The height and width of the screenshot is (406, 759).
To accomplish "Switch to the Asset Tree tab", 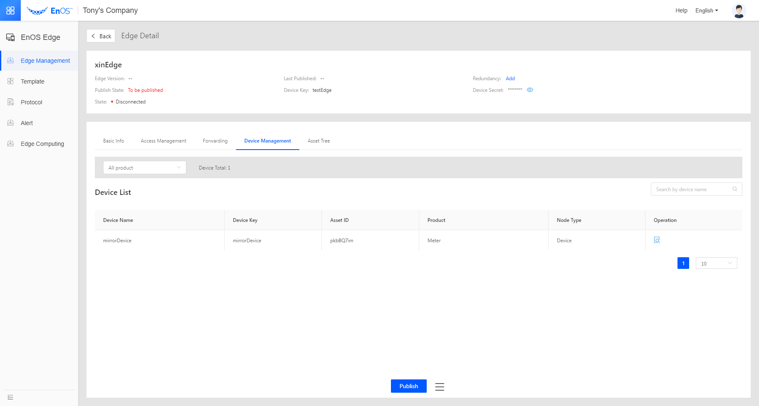I will [x=319, y=141].
